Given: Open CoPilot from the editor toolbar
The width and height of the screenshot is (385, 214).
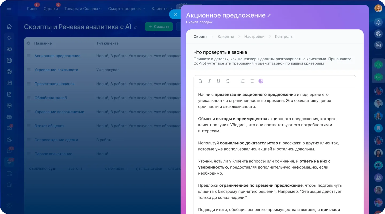Looking at the screenshot, I should (261, 81).
